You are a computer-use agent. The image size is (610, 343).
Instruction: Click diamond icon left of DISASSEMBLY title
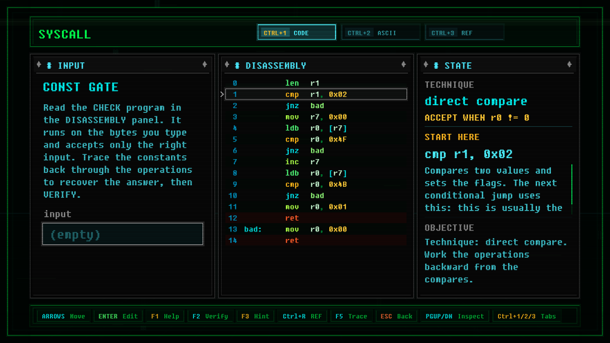click(x=227, y=65)
